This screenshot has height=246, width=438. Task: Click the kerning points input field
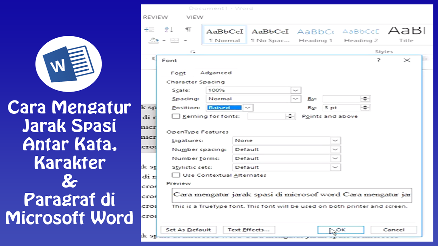[267, 116]
